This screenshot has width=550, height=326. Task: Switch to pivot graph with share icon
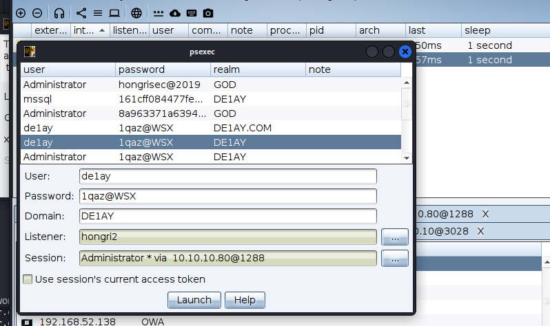[x=81, y=13]
